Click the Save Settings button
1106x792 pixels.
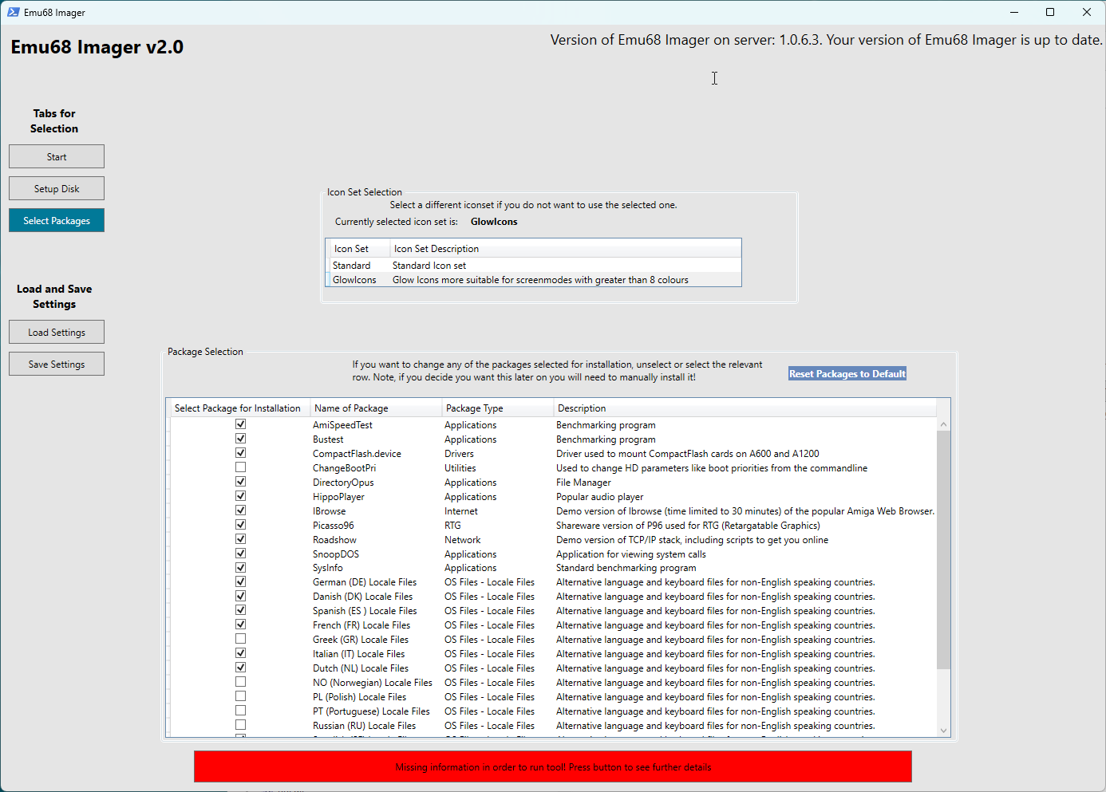pyautogui.click(x=56, y=363)
